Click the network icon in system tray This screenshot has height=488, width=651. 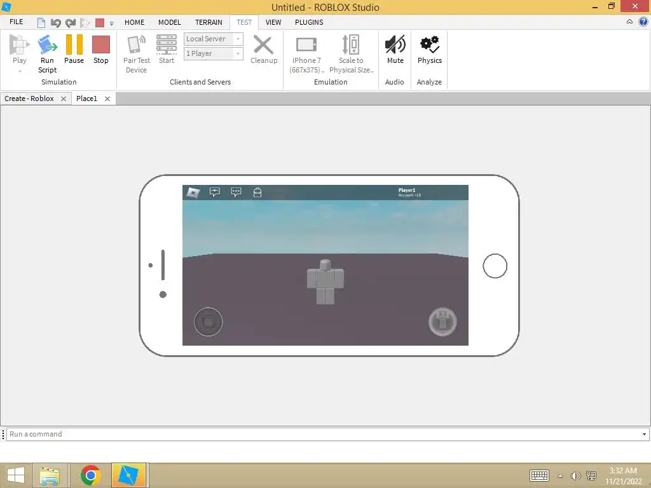(x=591, y=475)
